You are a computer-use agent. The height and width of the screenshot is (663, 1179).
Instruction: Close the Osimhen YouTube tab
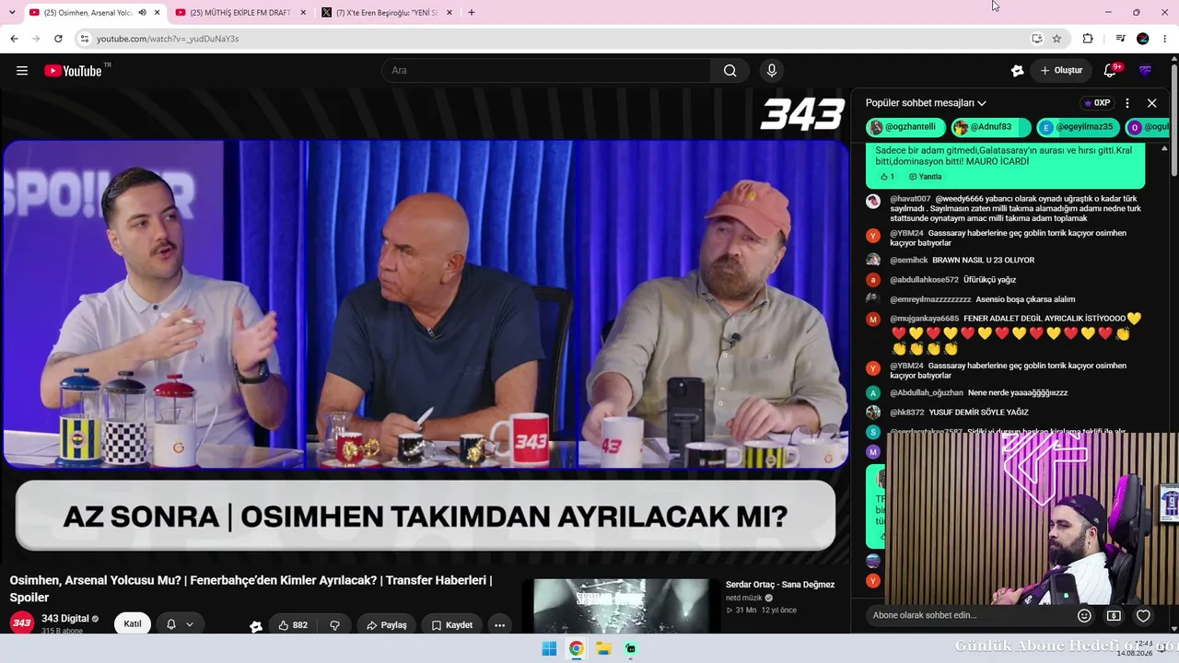point(158,13)
